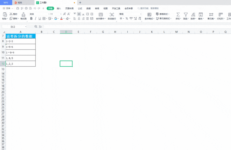
Task: Open the Insert (插入) ribbon tab
Action: click(59, 8)
